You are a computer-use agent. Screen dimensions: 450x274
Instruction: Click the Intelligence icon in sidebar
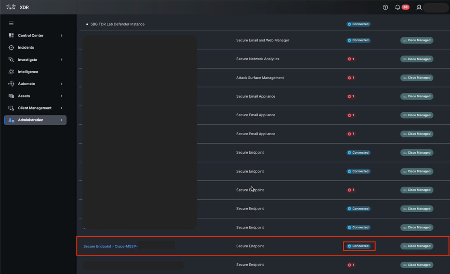point(11,72)
